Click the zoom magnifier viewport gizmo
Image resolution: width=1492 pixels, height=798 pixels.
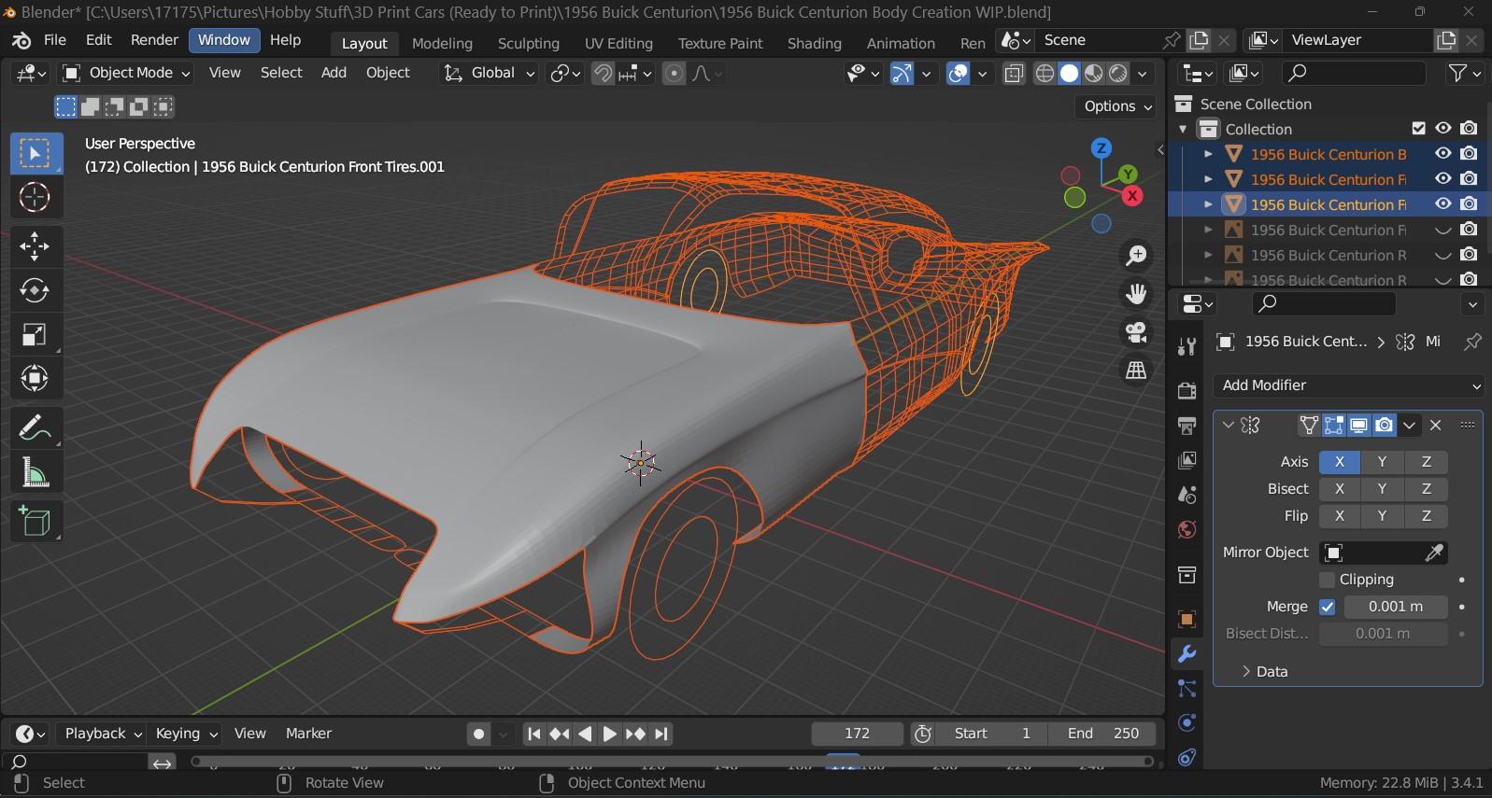point(1136,256)
